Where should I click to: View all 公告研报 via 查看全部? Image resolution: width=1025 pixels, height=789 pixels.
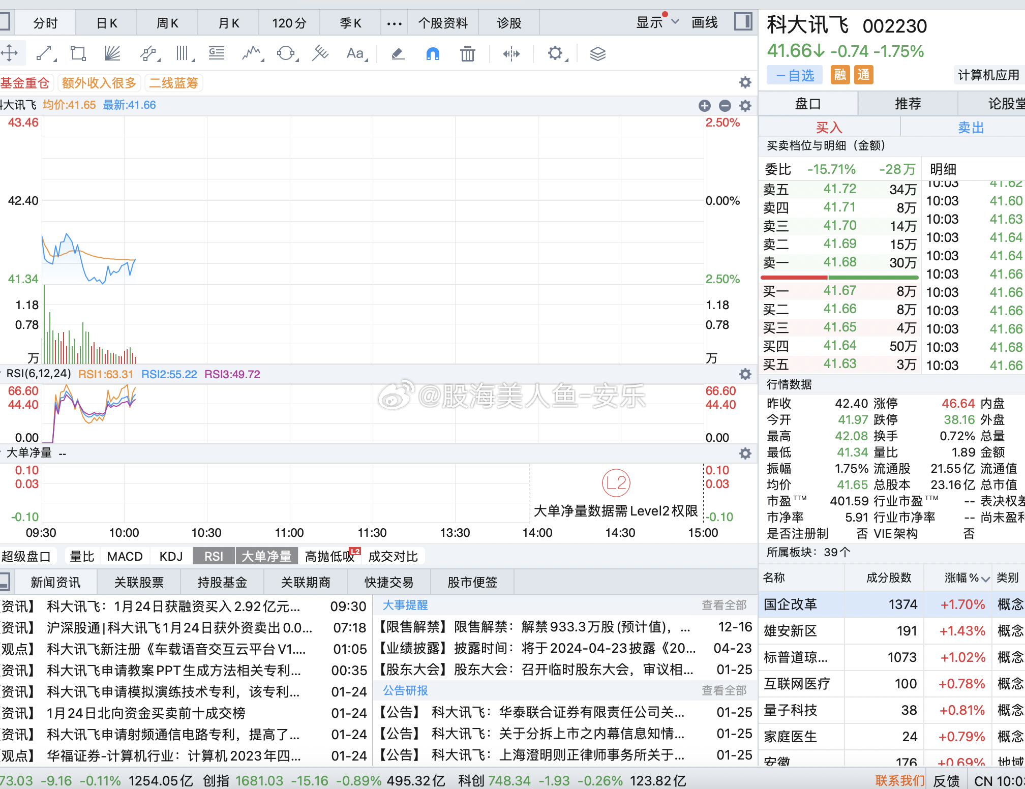click(724, 690)
